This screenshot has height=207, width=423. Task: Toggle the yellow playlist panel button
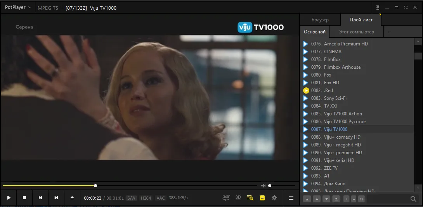262,198
